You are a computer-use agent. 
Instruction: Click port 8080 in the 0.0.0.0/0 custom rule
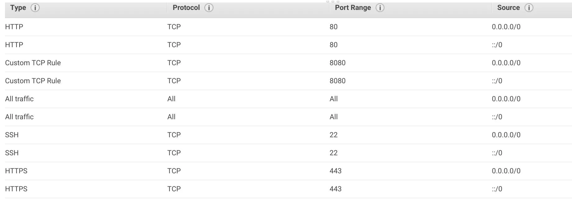tap(337, 63)
